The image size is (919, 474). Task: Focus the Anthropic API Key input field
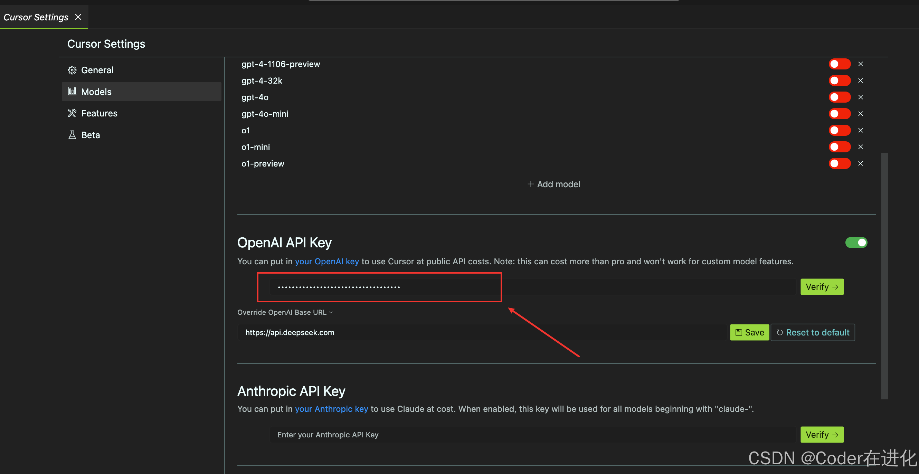click(532, 435)
